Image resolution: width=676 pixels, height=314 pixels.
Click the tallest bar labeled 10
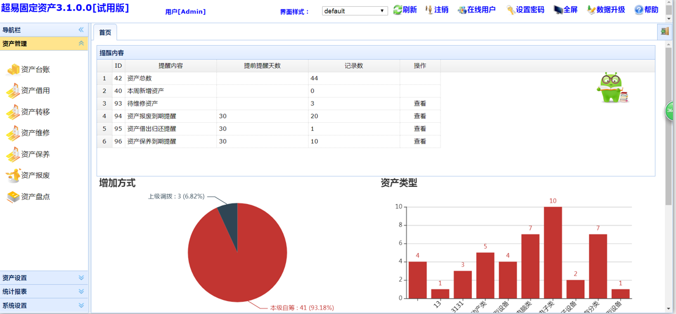point(553,252)
